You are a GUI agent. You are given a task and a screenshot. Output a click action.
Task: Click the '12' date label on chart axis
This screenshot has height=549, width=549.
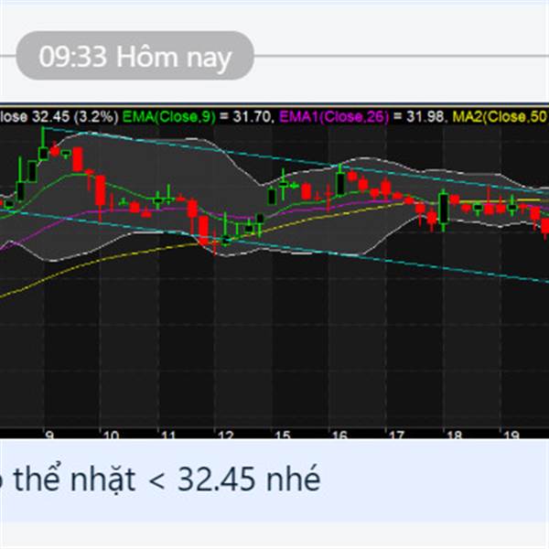coord(225,434)
